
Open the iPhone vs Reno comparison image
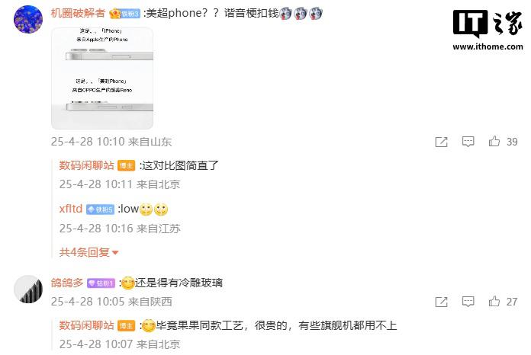(x=102, y=78)
